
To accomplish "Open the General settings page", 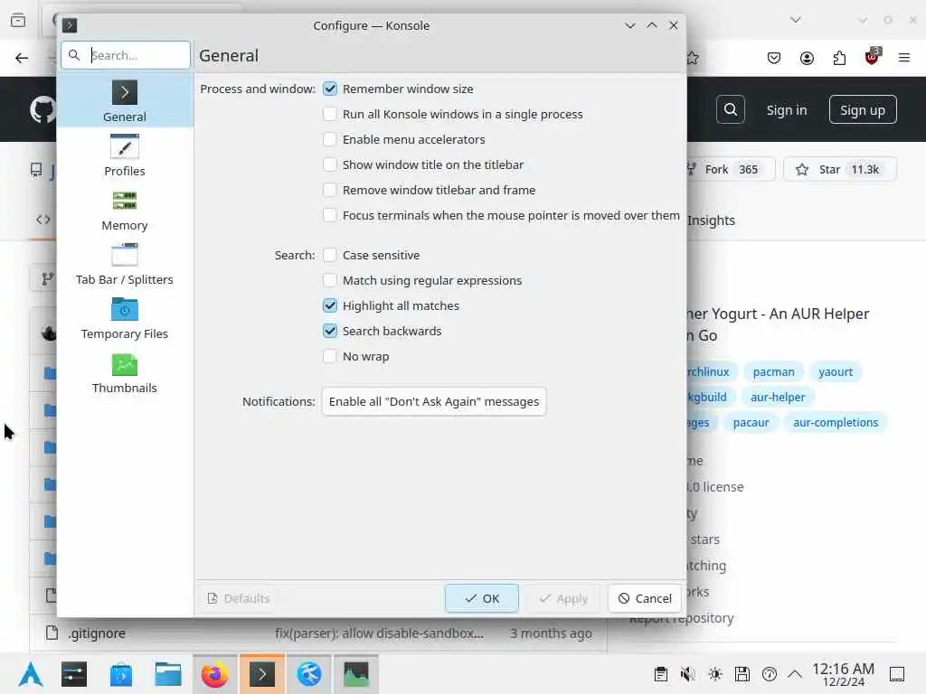I will point(125,101).
